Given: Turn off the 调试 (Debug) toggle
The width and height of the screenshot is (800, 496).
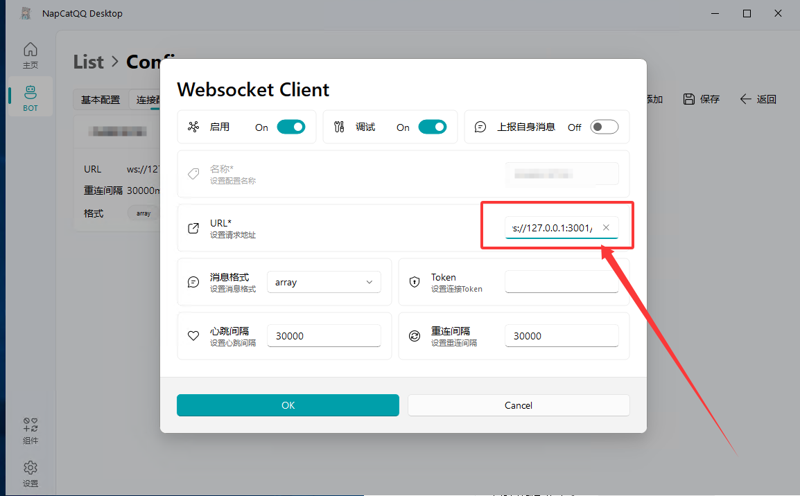Looking at the screenshot, I should (x=432, y=127).
